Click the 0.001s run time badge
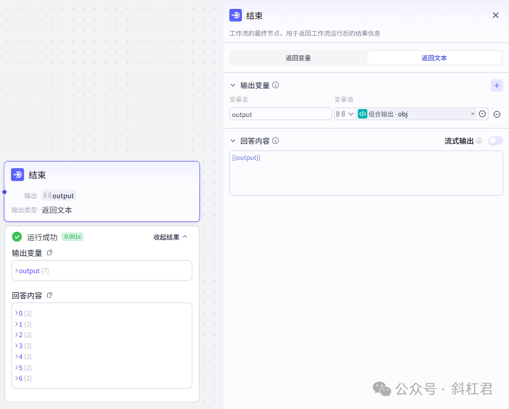Screen dimensions: 509x409 coord(72,237)
